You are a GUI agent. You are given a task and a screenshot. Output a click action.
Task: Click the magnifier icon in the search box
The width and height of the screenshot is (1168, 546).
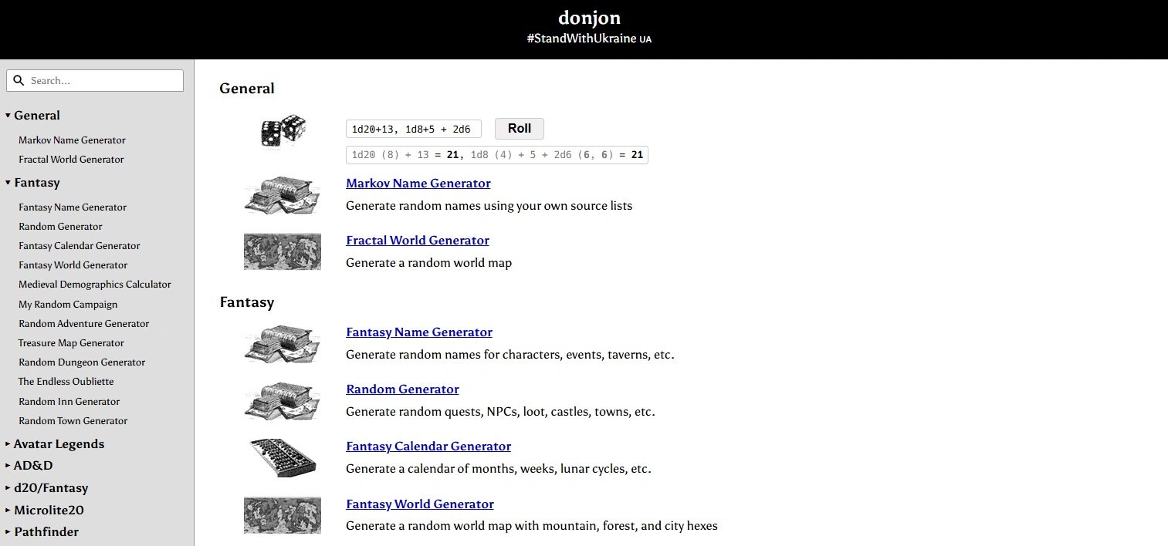pos(19,80)
